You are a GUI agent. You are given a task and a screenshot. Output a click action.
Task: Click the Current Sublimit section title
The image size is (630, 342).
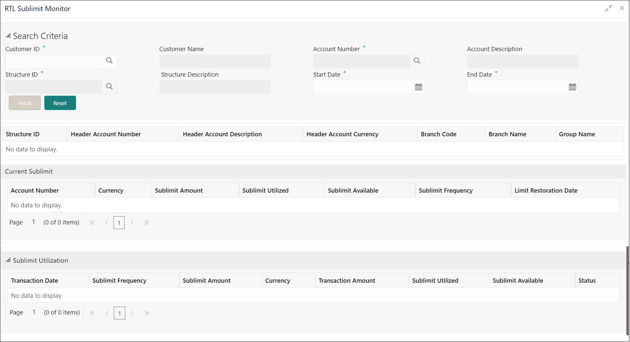[x=29, y=171]
